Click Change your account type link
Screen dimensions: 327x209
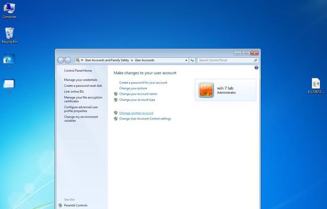point(137,100)
